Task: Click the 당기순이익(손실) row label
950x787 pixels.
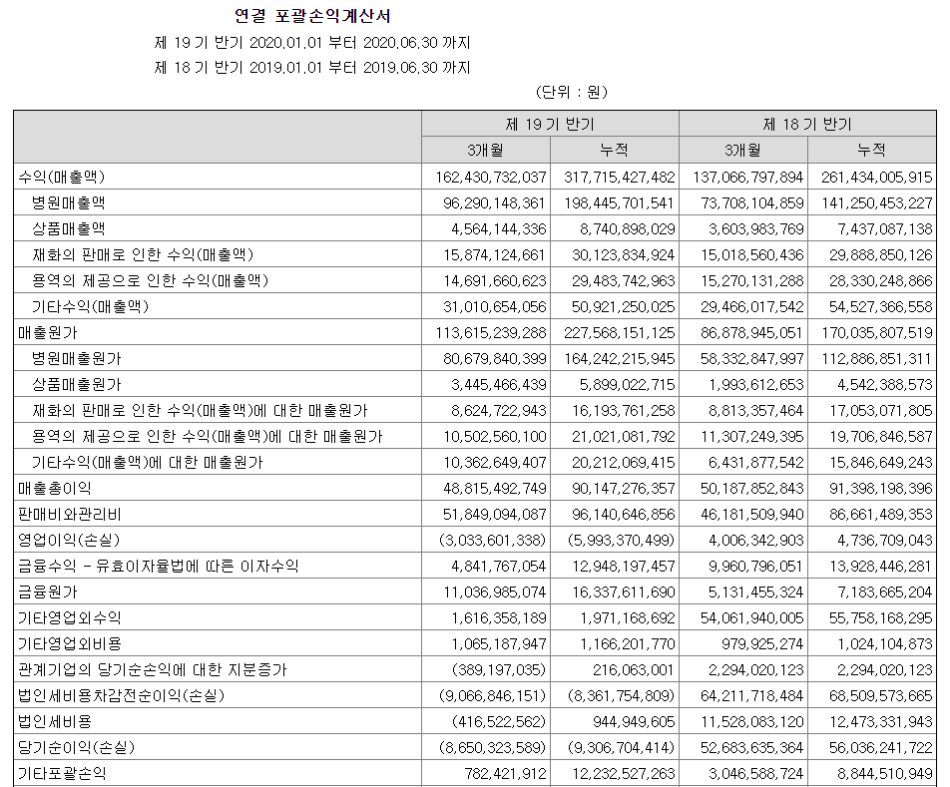Action: 76,749
